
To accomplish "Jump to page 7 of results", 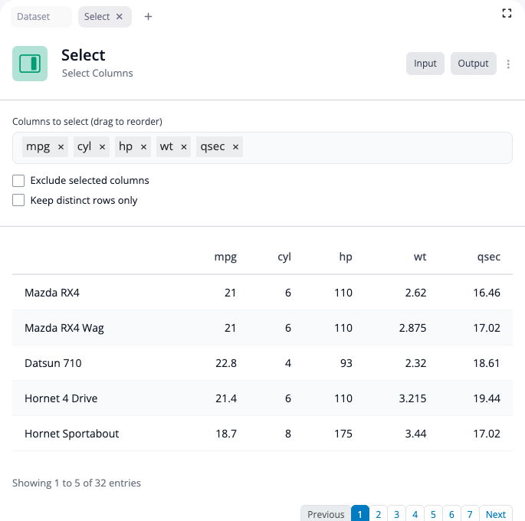I will pyautogui.click(x=471, y=514).
